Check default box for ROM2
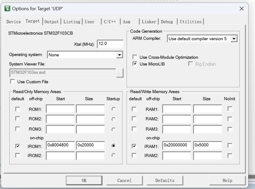Screen dimensions: 255x189 18,119
